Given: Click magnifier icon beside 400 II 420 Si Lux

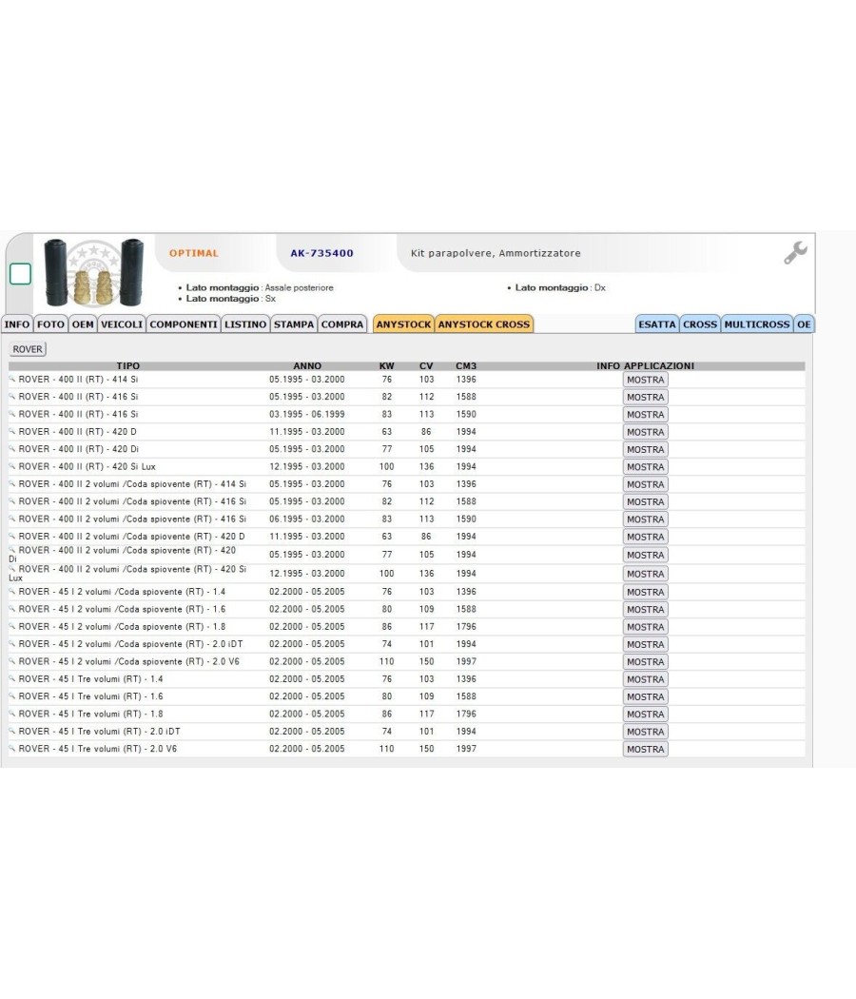Looking at the screenshot, I should click(x=11, y=466).
